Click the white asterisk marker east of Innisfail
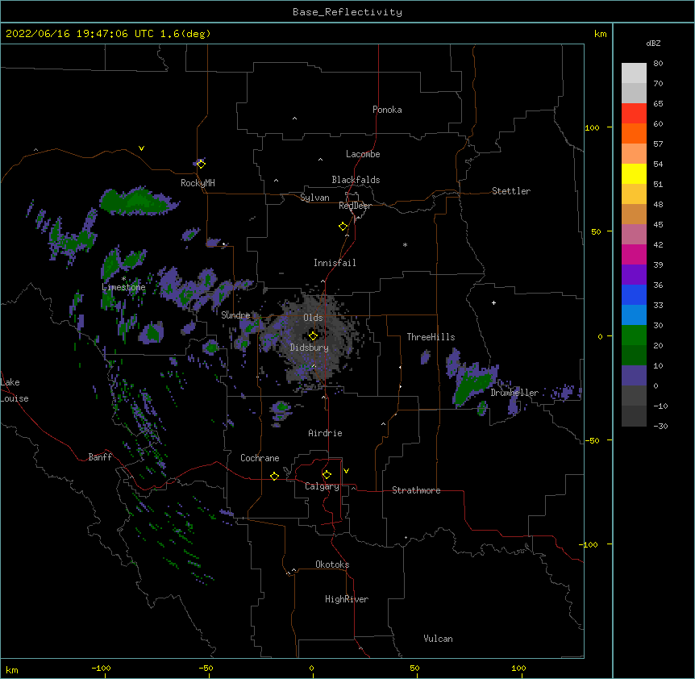Image resolution: width=695 pixels, height=679 pixels. point(405,244)
